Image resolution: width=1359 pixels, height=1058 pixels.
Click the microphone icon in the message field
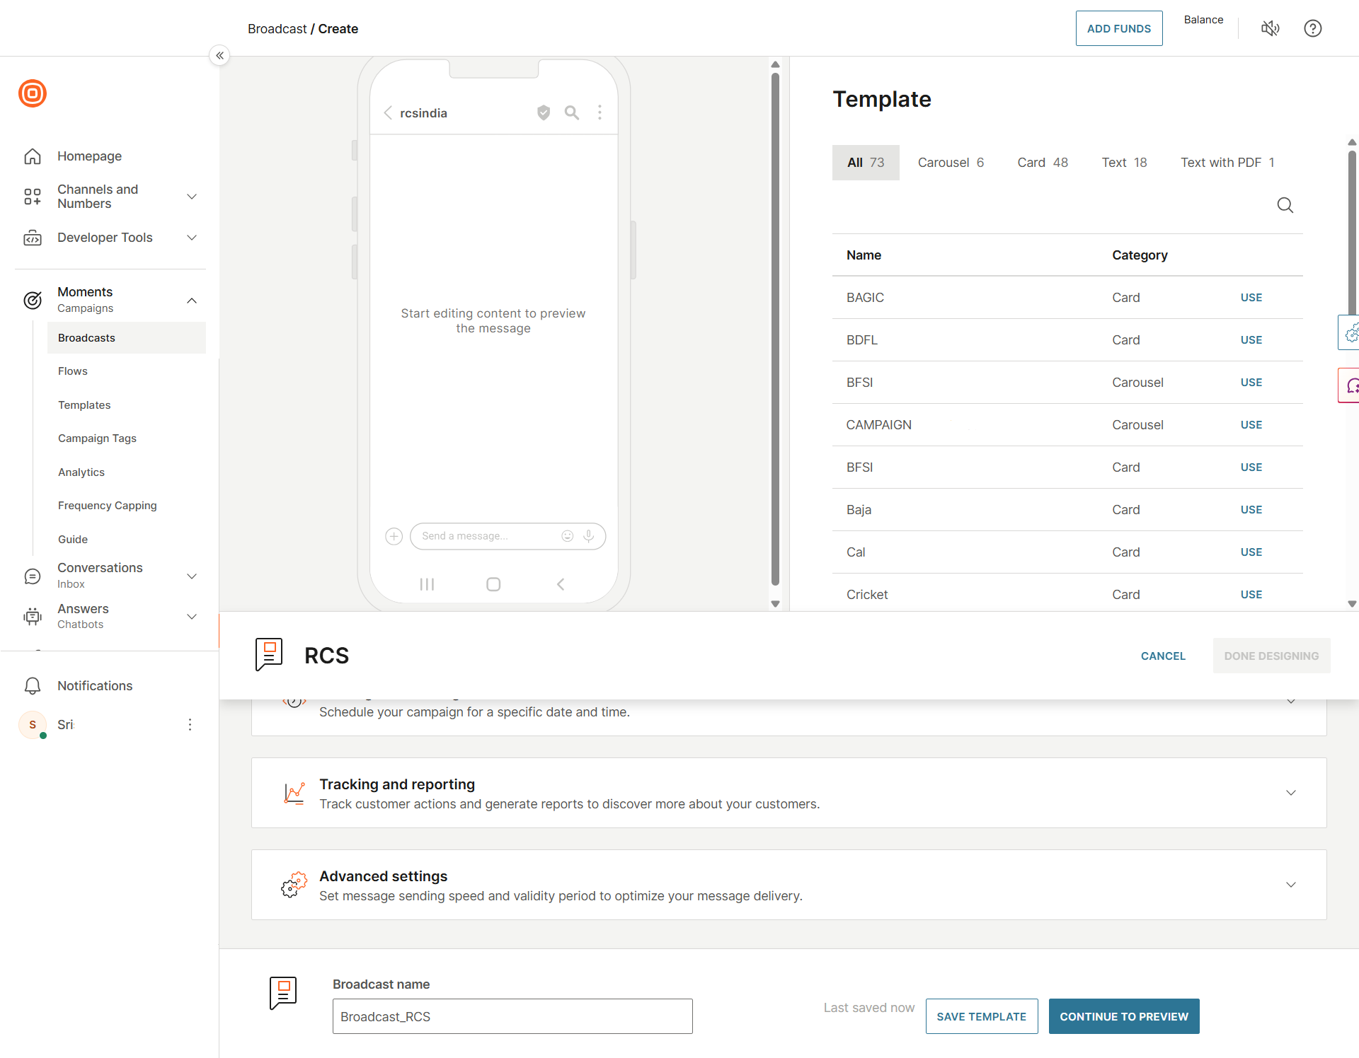[588, 536]
